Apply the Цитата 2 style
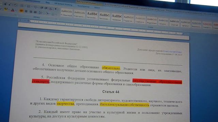 tap(185, 23)
